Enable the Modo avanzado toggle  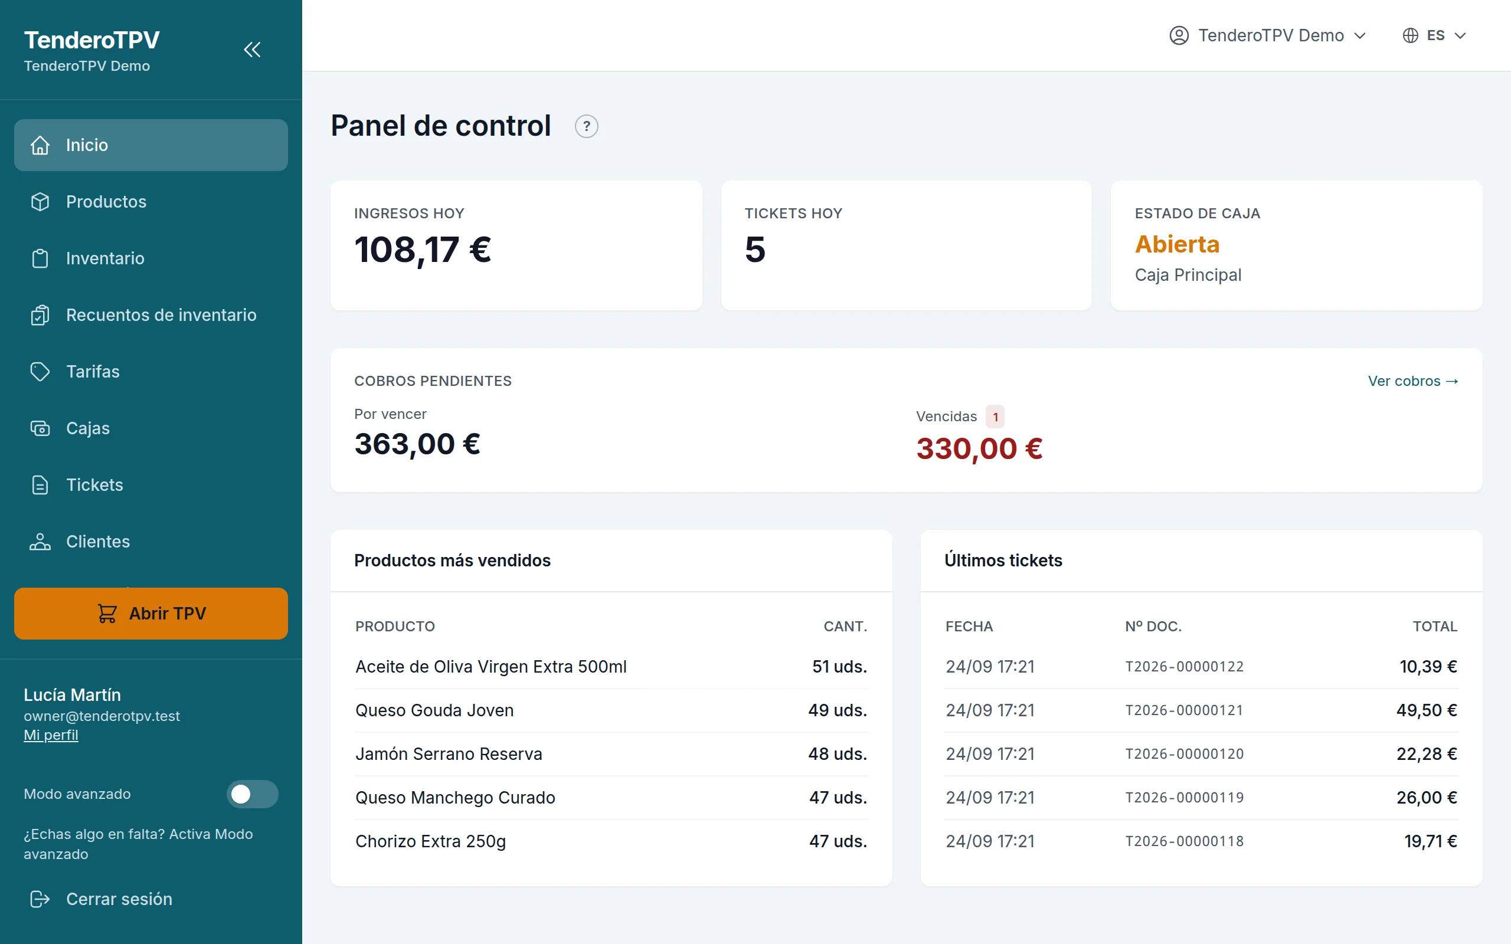[x=252, y=794]
